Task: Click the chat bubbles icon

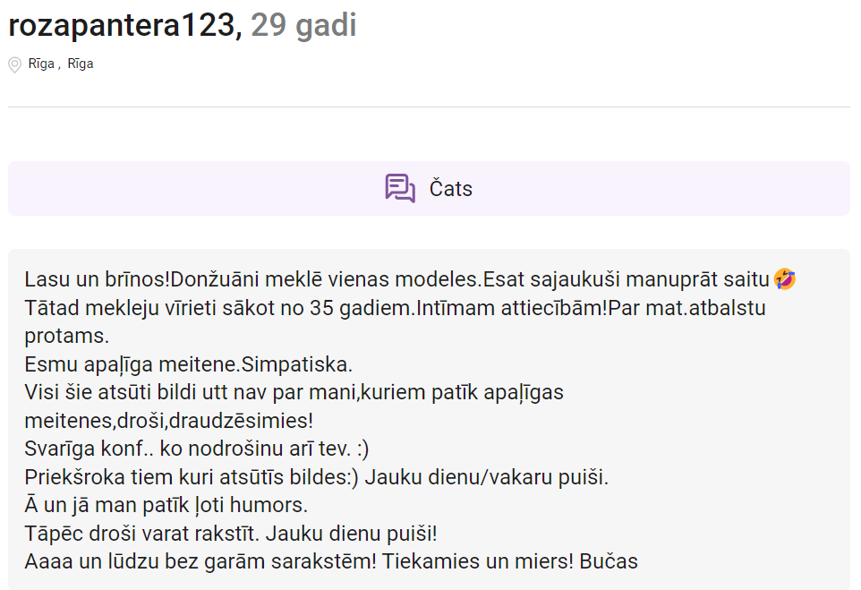Action: click(x=400, y=189)
